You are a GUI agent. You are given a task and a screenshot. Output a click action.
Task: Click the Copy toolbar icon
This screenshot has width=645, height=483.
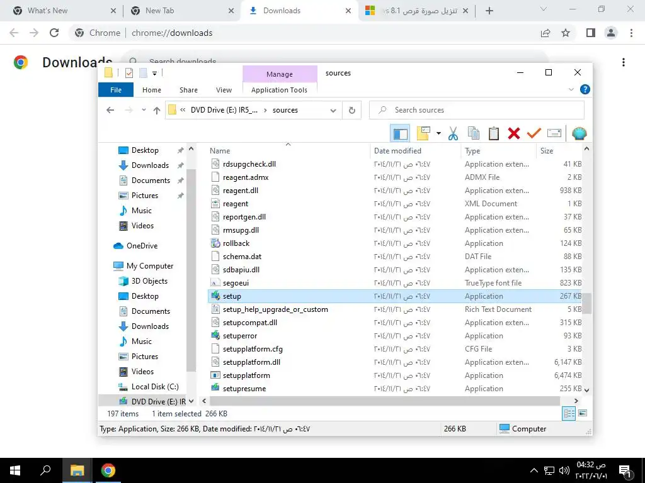click(474, 133)
